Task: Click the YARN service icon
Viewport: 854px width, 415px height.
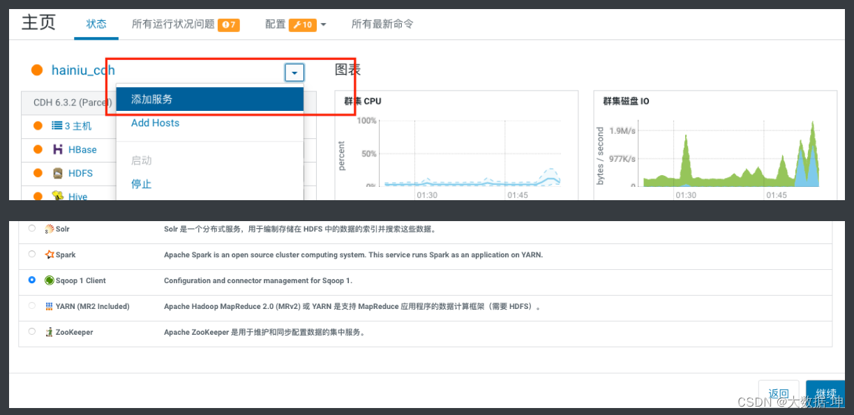Action: click(50, 306)
